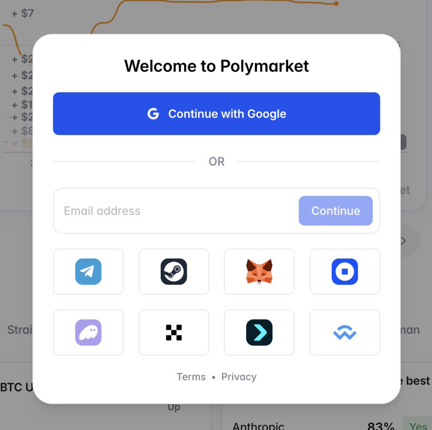The height and width of the screenshot is (430, 432).
Task: Open the Privacy link
Action: pos(239,377)
